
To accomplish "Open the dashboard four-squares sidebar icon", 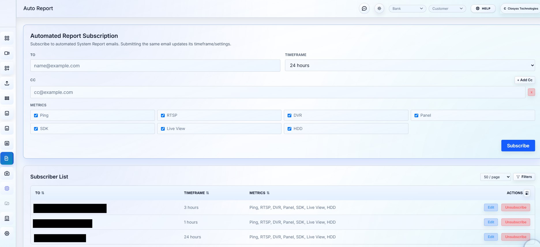I will (x=7, y=38).
